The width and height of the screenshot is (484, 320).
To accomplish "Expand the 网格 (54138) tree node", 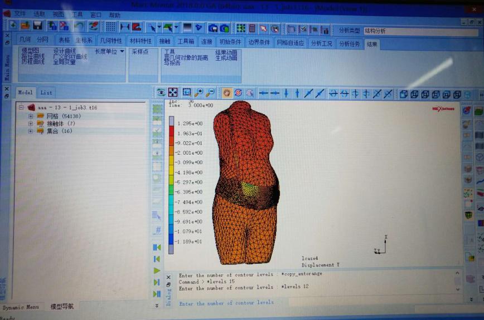I will [x=31, y=116].
